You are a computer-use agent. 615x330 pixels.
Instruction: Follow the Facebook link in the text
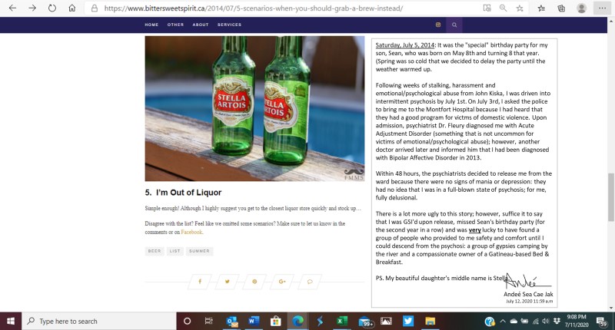(x=191, y=231)
